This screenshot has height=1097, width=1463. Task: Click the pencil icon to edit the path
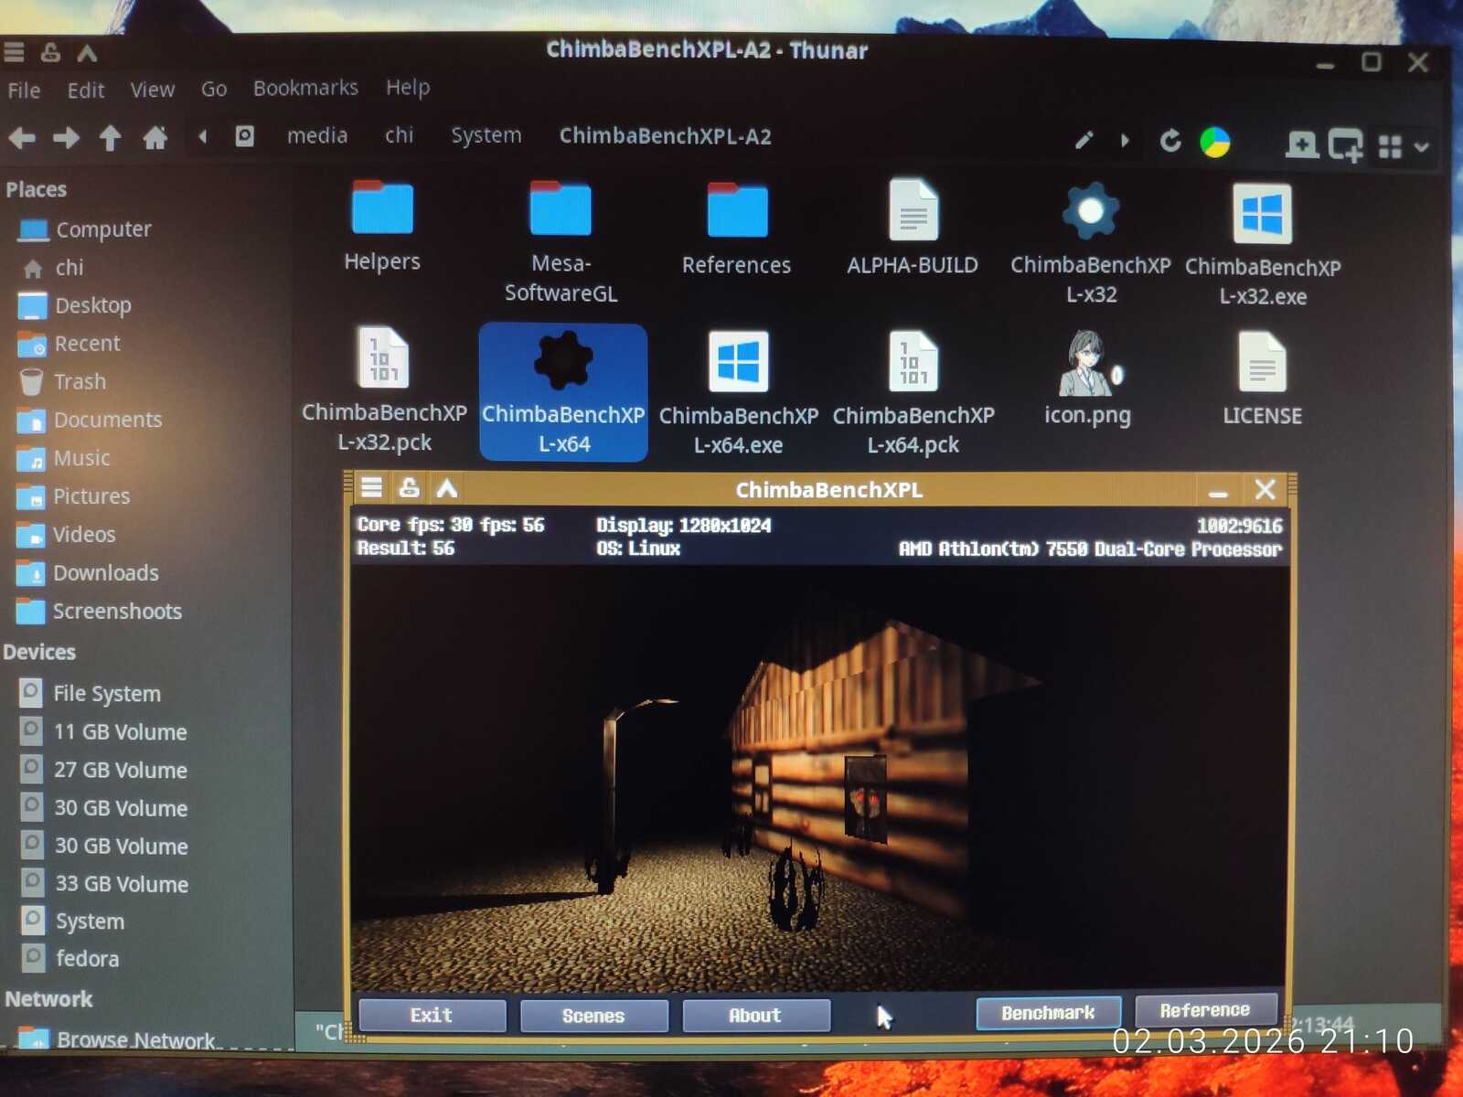coord(1084,140)
